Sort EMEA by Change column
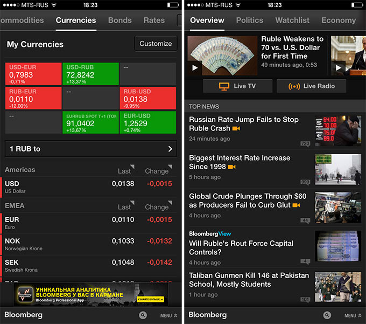The height and width of the screenshot is (324, 366). [158, 206]
